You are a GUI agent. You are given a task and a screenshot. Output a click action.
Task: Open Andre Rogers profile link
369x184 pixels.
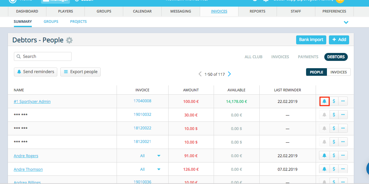click(x=26, y=156)
